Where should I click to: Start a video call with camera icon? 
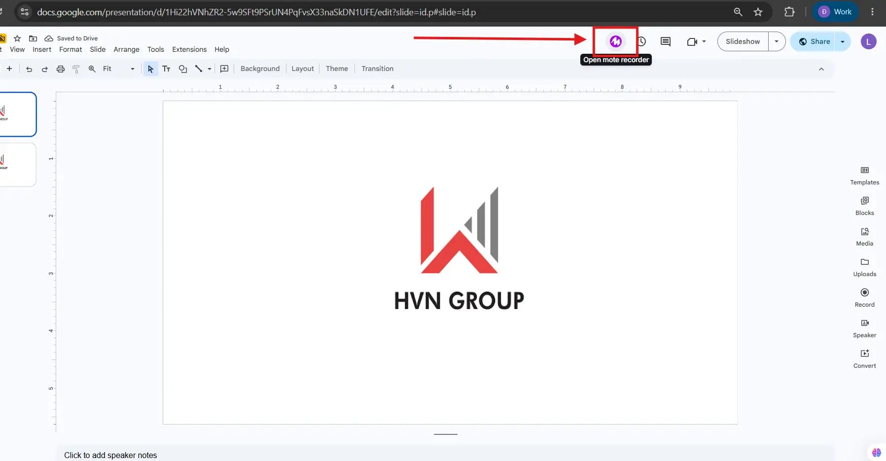[692, 42]
